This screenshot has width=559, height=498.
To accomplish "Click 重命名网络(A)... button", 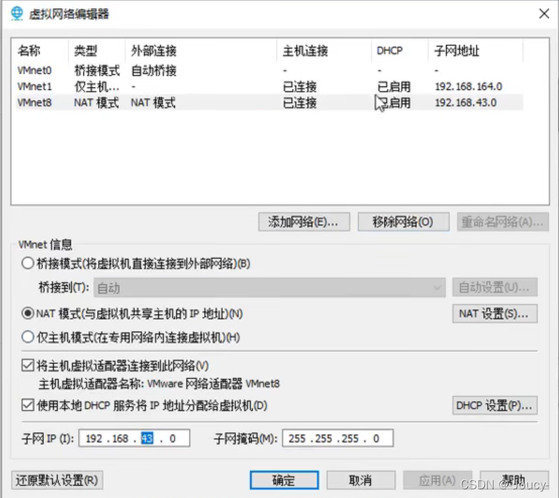I will [502, 222].
